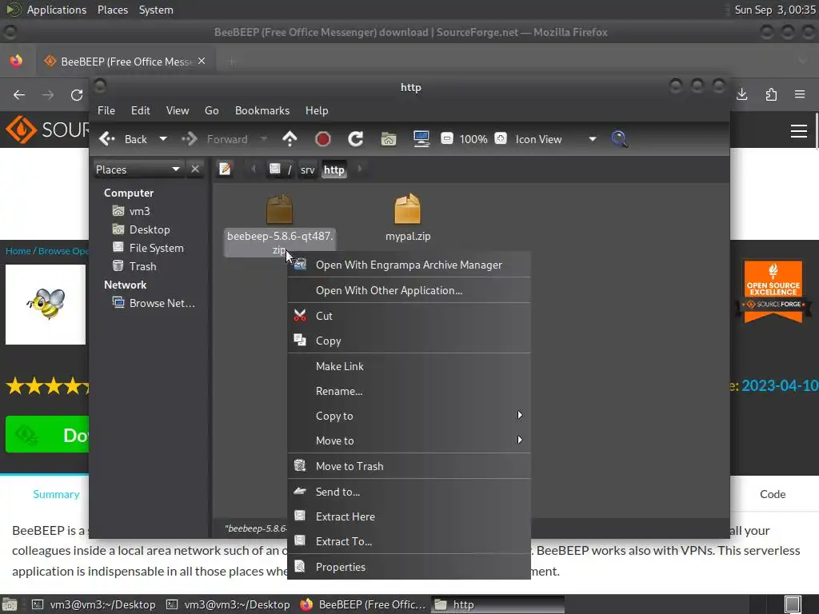Click the green Download button
Image resolution: width=819 pixels, height=614 pixels.
point(47,434)
